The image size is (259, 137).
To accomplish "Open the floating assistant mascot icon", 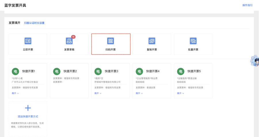I will (x=255, y=61).
